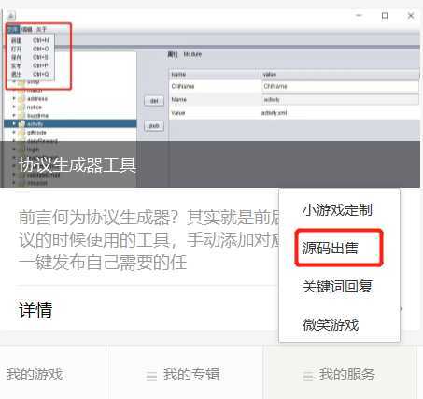Expand the activity node arrow

[14, 123]
